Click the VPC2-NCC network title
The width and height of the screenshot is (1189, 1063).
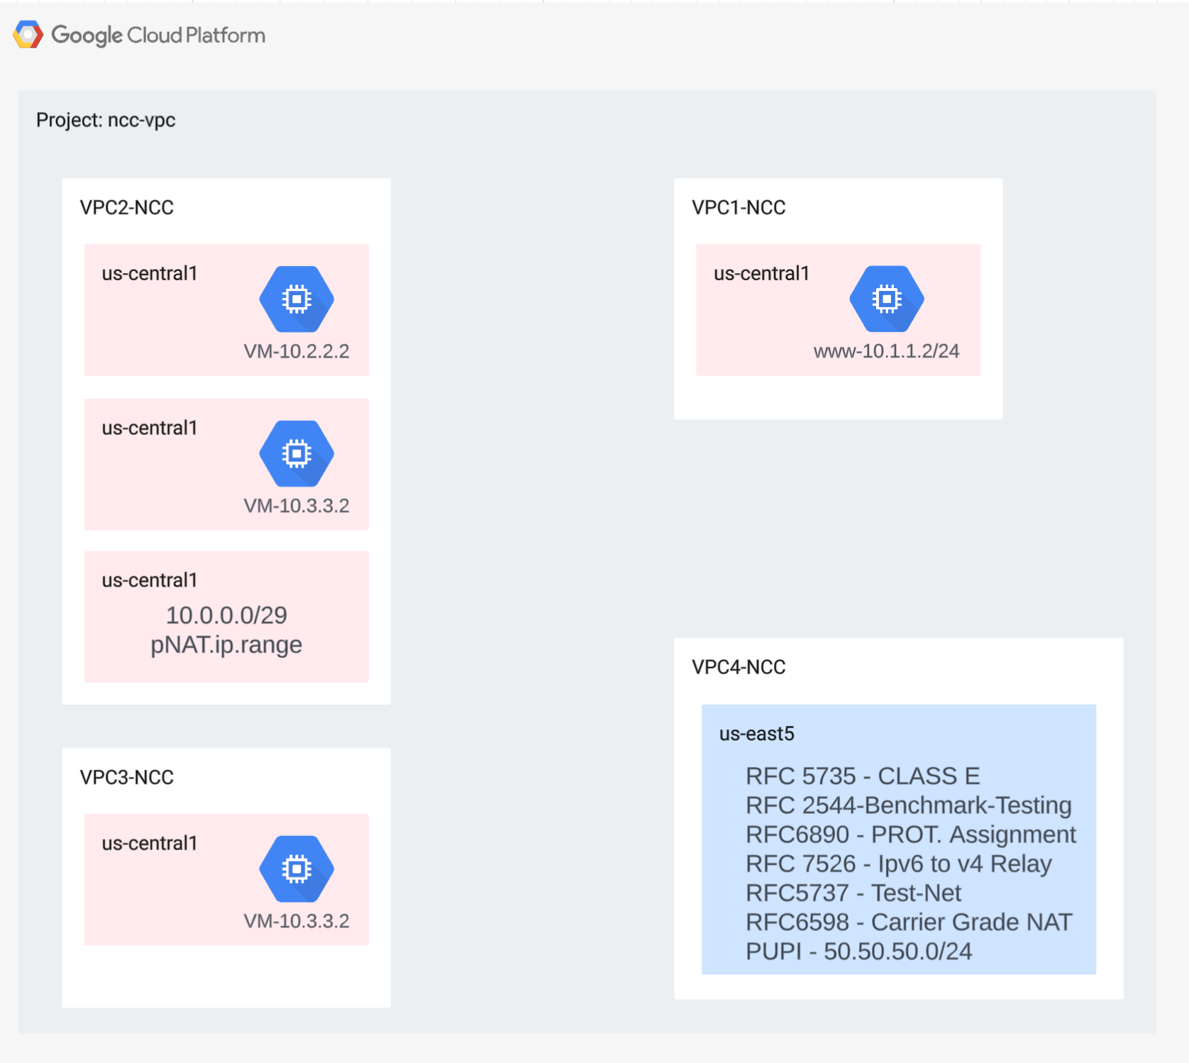click(x=126, y=207)
